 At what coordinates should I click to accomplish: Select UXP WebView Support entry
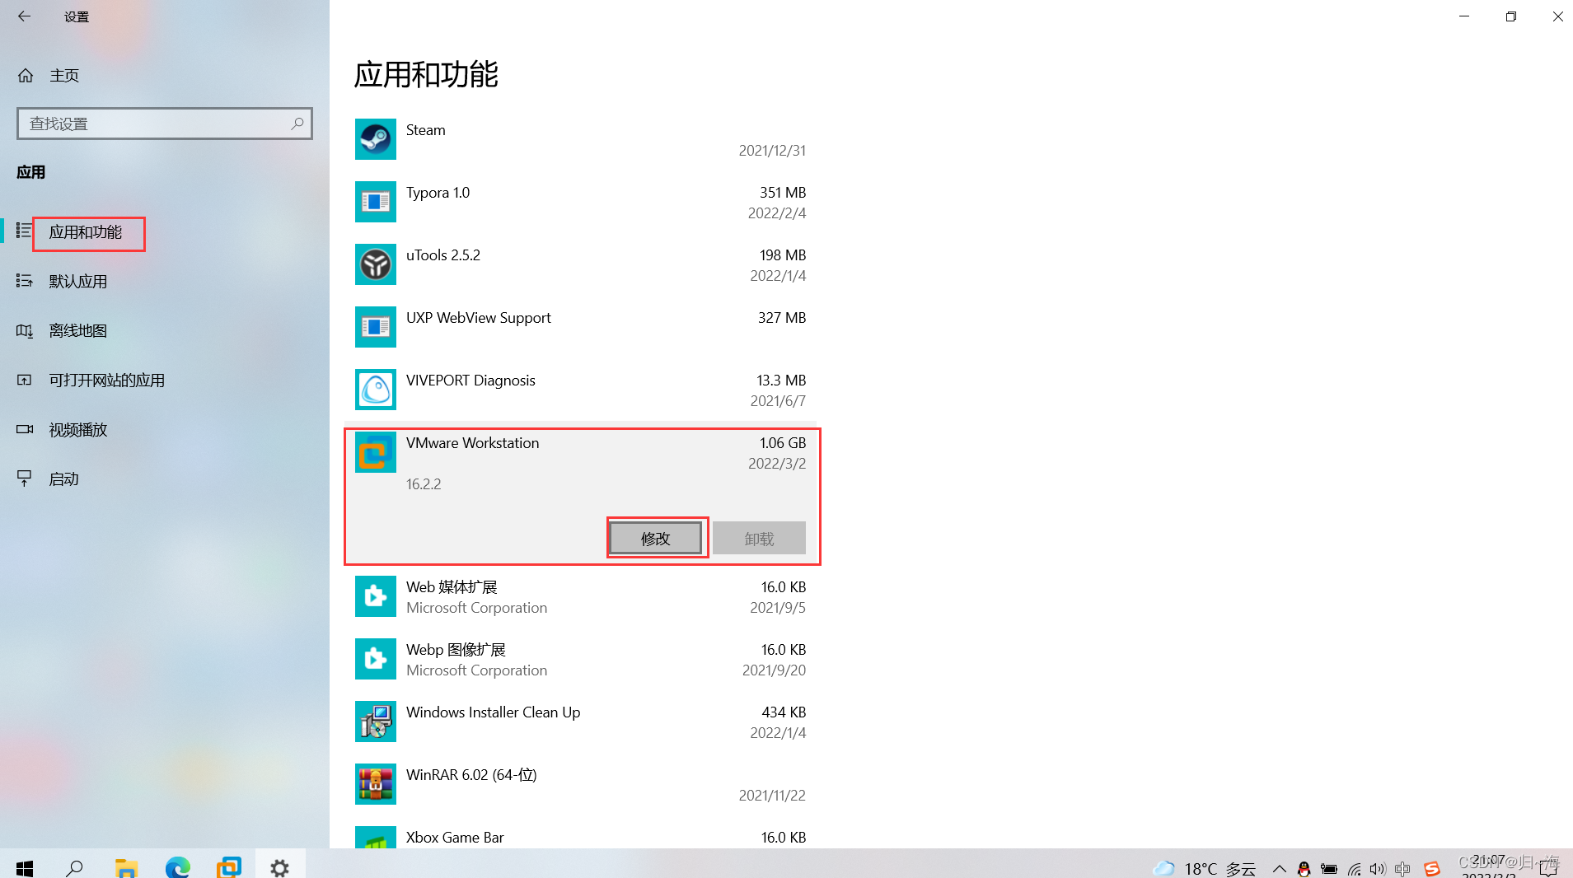[581, 327]
